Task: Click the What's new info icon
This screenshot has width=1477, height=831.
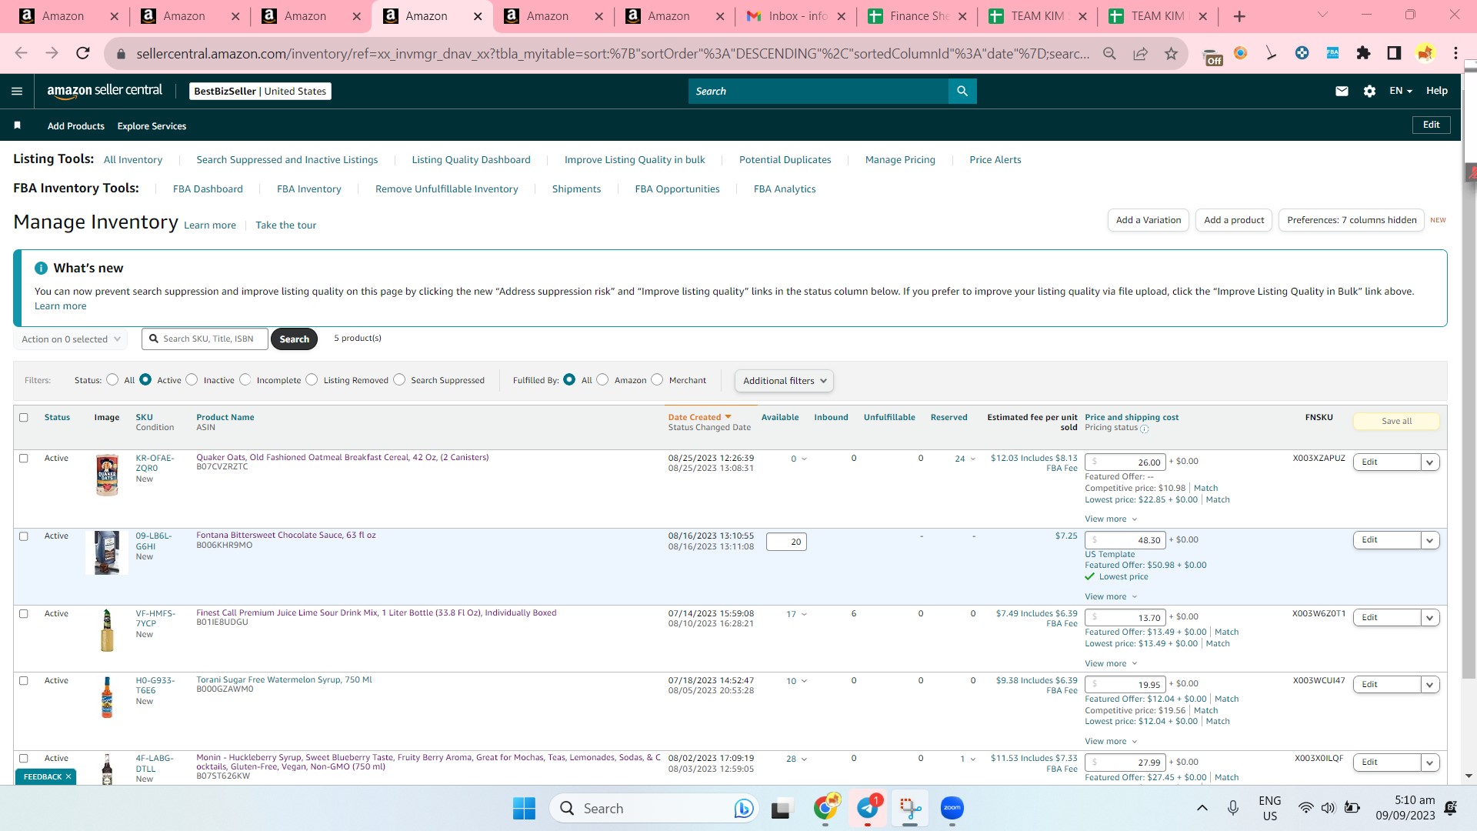Action: click(41, 268)
